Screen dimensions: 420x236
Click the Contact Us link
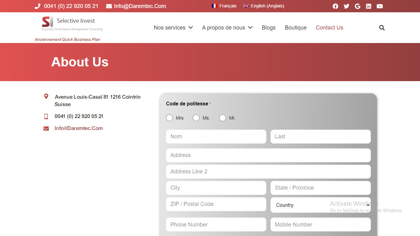click(x=329, y=28)
